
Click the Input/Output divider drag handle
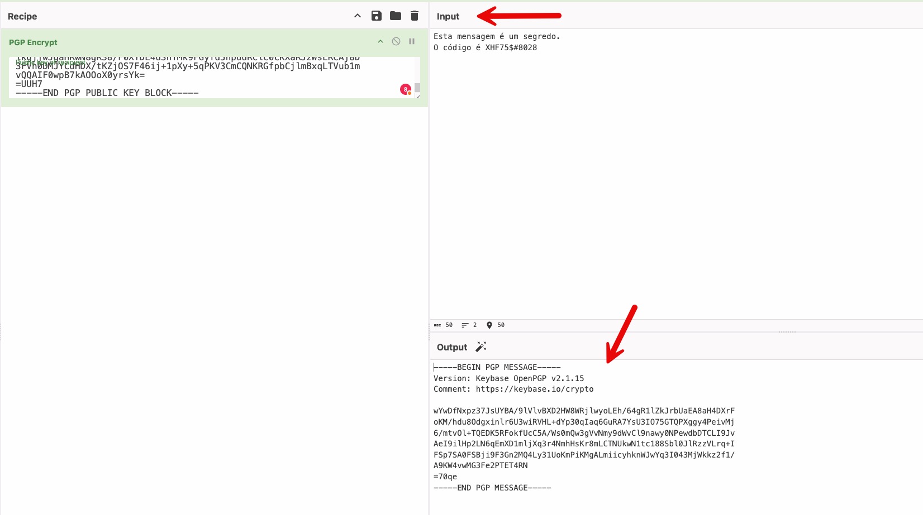[787, 332]
